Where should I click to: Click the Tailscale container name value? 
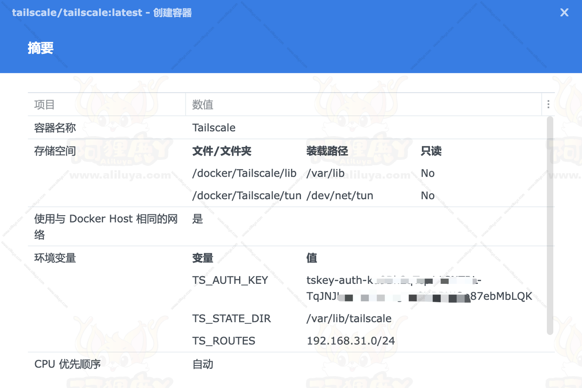(x=214, y=128)
